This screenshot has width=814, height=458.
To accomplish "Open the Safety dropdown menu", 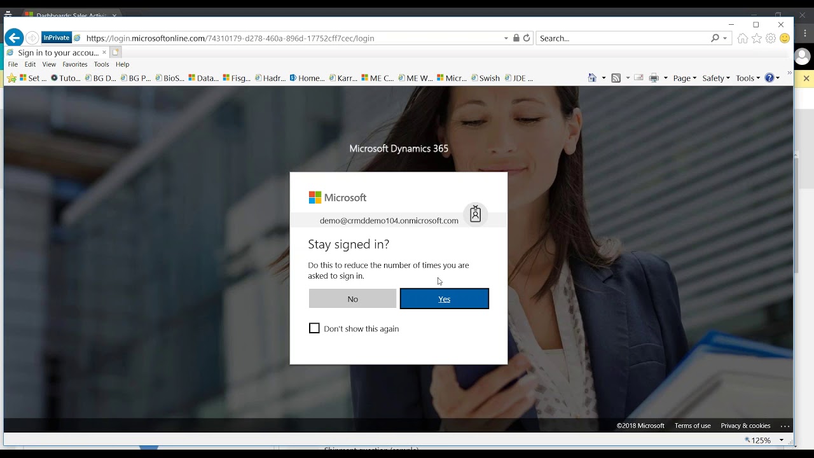I will 716,78.
